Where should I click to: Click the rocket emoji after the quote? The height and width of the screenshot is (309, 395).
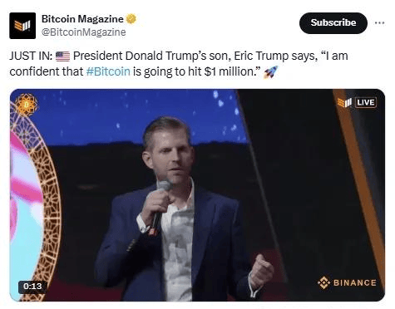click(x=270, y=72)
